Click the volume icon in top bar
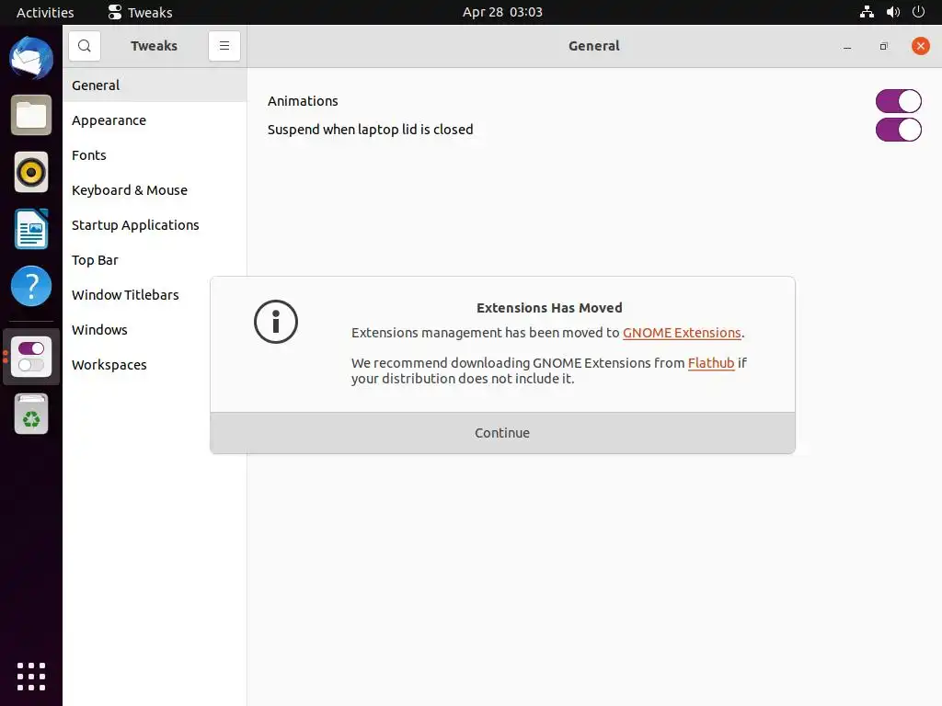The image size is (942, 706). (x=892, y=12)
